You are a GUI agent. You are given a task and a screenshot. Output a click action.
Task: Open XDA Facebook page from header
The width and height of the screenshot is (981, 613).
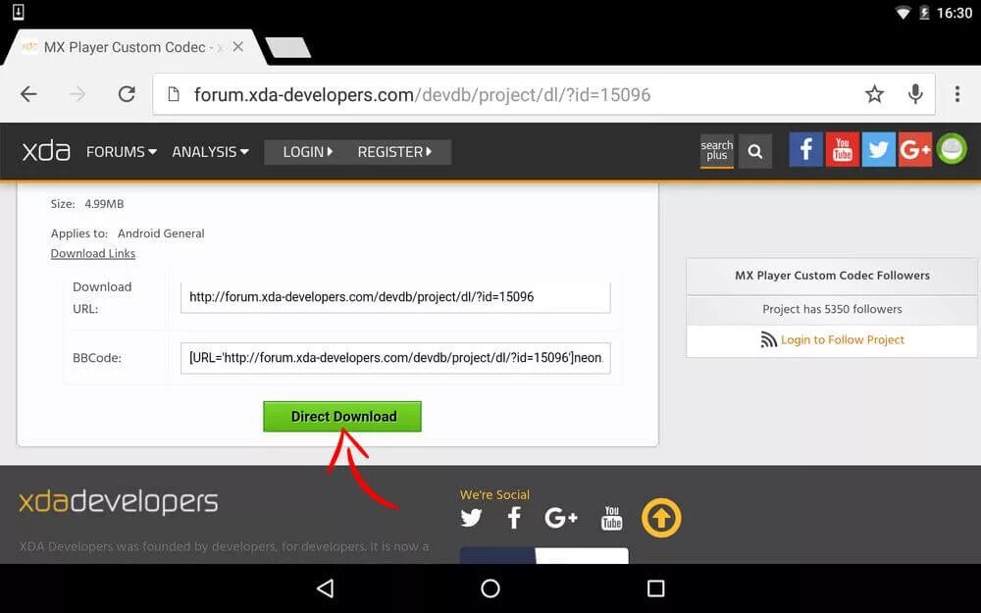(805, 149)
